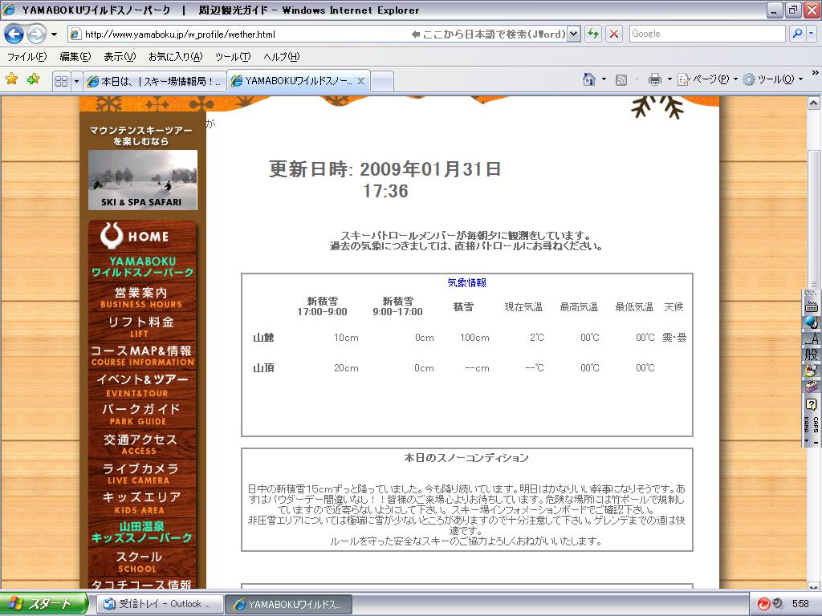
Task: Open 山田温泉キッズスノーパーク link
Action: (x=142, y=532)
